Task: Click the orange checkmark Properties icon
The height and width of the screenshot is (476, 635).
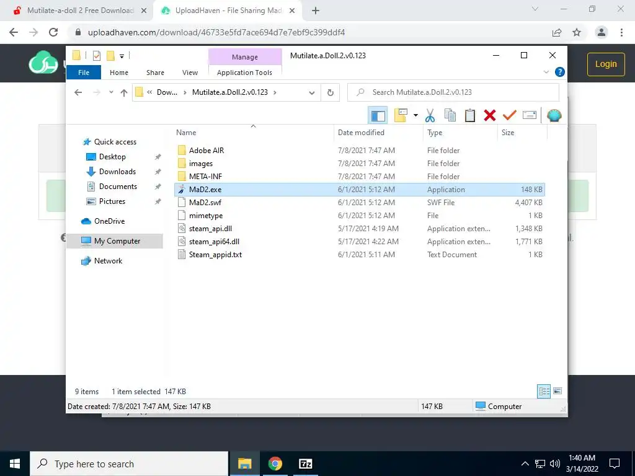Action: tap(510, 116)
